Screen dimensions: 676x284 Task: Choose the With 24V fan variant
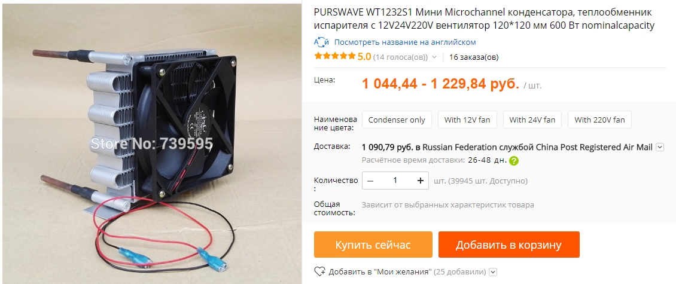(x=532, y=120)
